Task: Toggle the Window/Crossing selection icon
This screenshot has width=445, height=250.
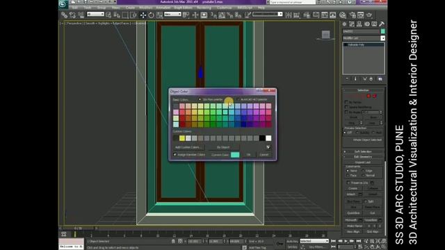Action: coord(133,15)
